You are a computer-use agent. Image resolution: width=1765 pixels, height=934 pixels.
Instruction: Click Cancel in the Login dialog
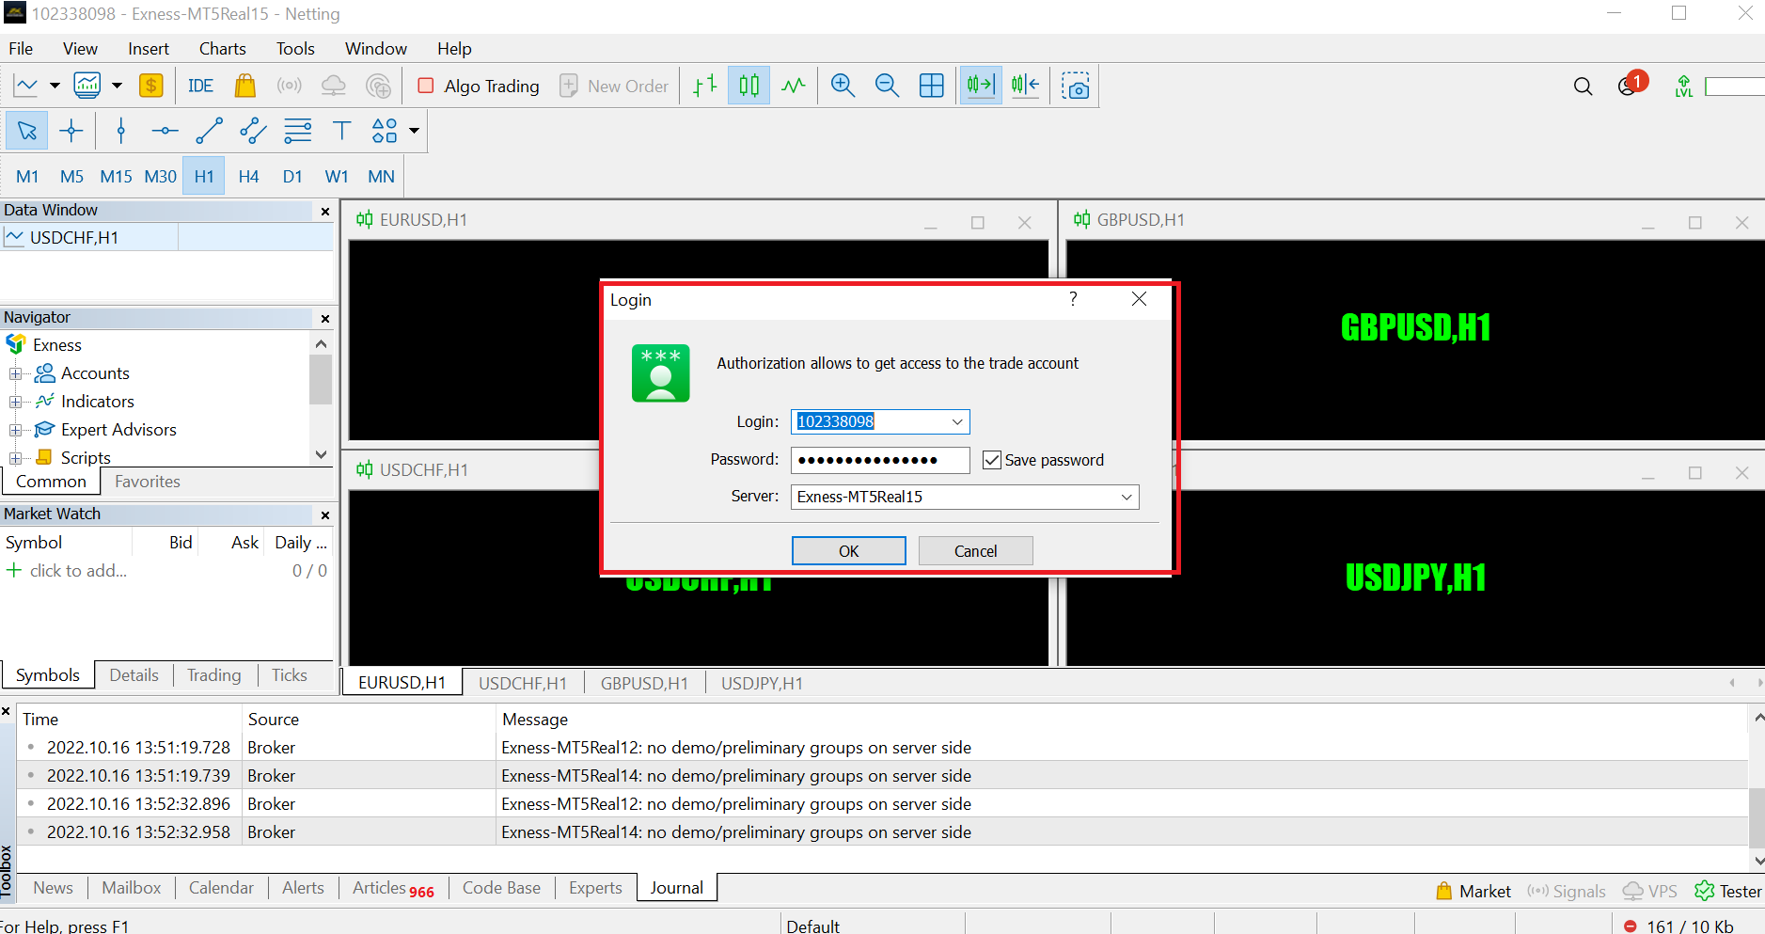pos(975,551)
